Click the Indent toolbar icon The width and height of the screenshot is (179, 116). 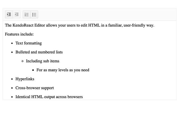coord(9,14)
